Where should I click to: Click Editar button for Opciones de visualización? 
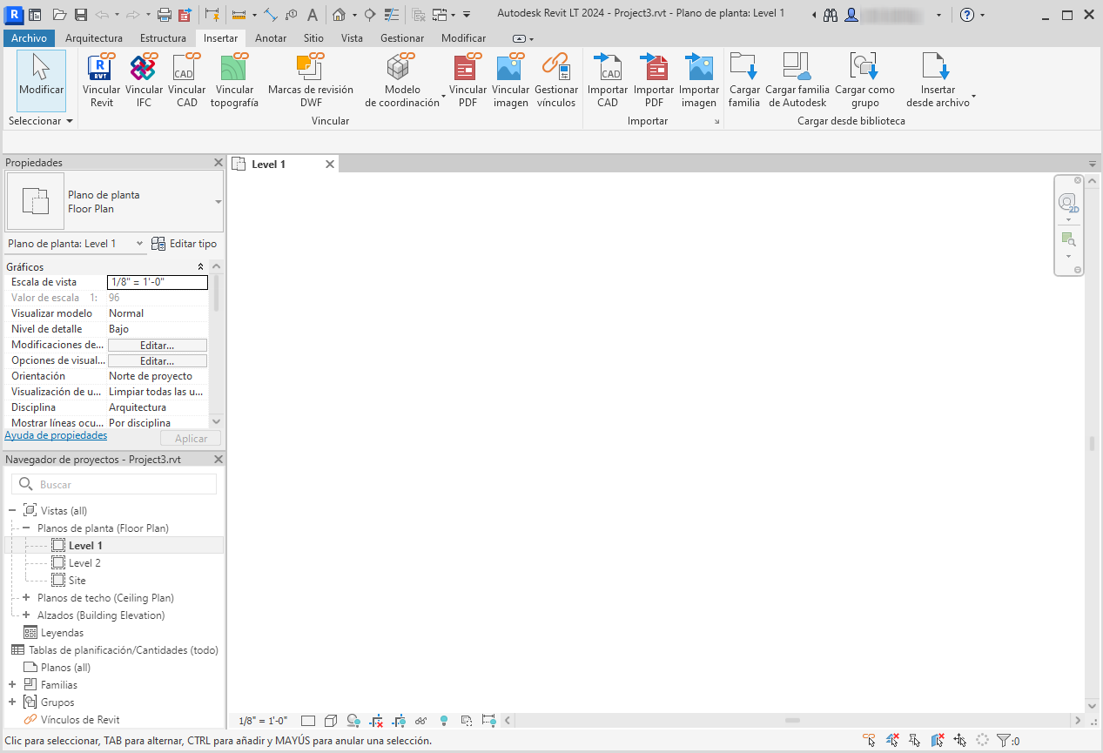point(158,361)
